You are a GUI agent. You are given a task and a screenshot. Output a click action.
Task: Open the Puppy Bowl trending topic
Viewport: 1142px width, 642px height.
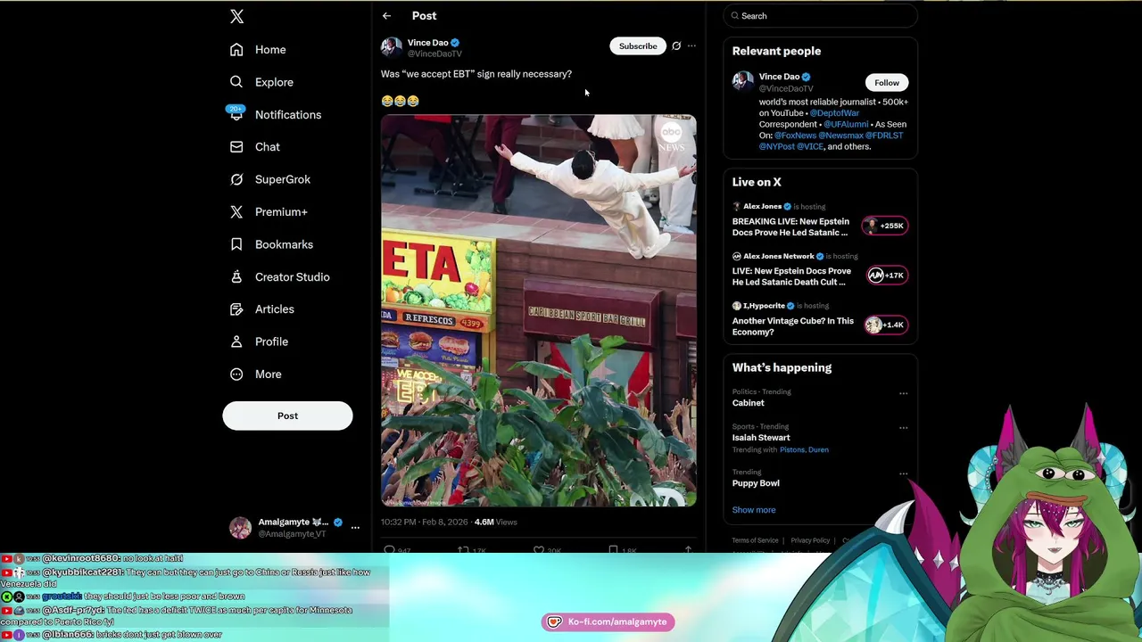[x=756, y=483]
